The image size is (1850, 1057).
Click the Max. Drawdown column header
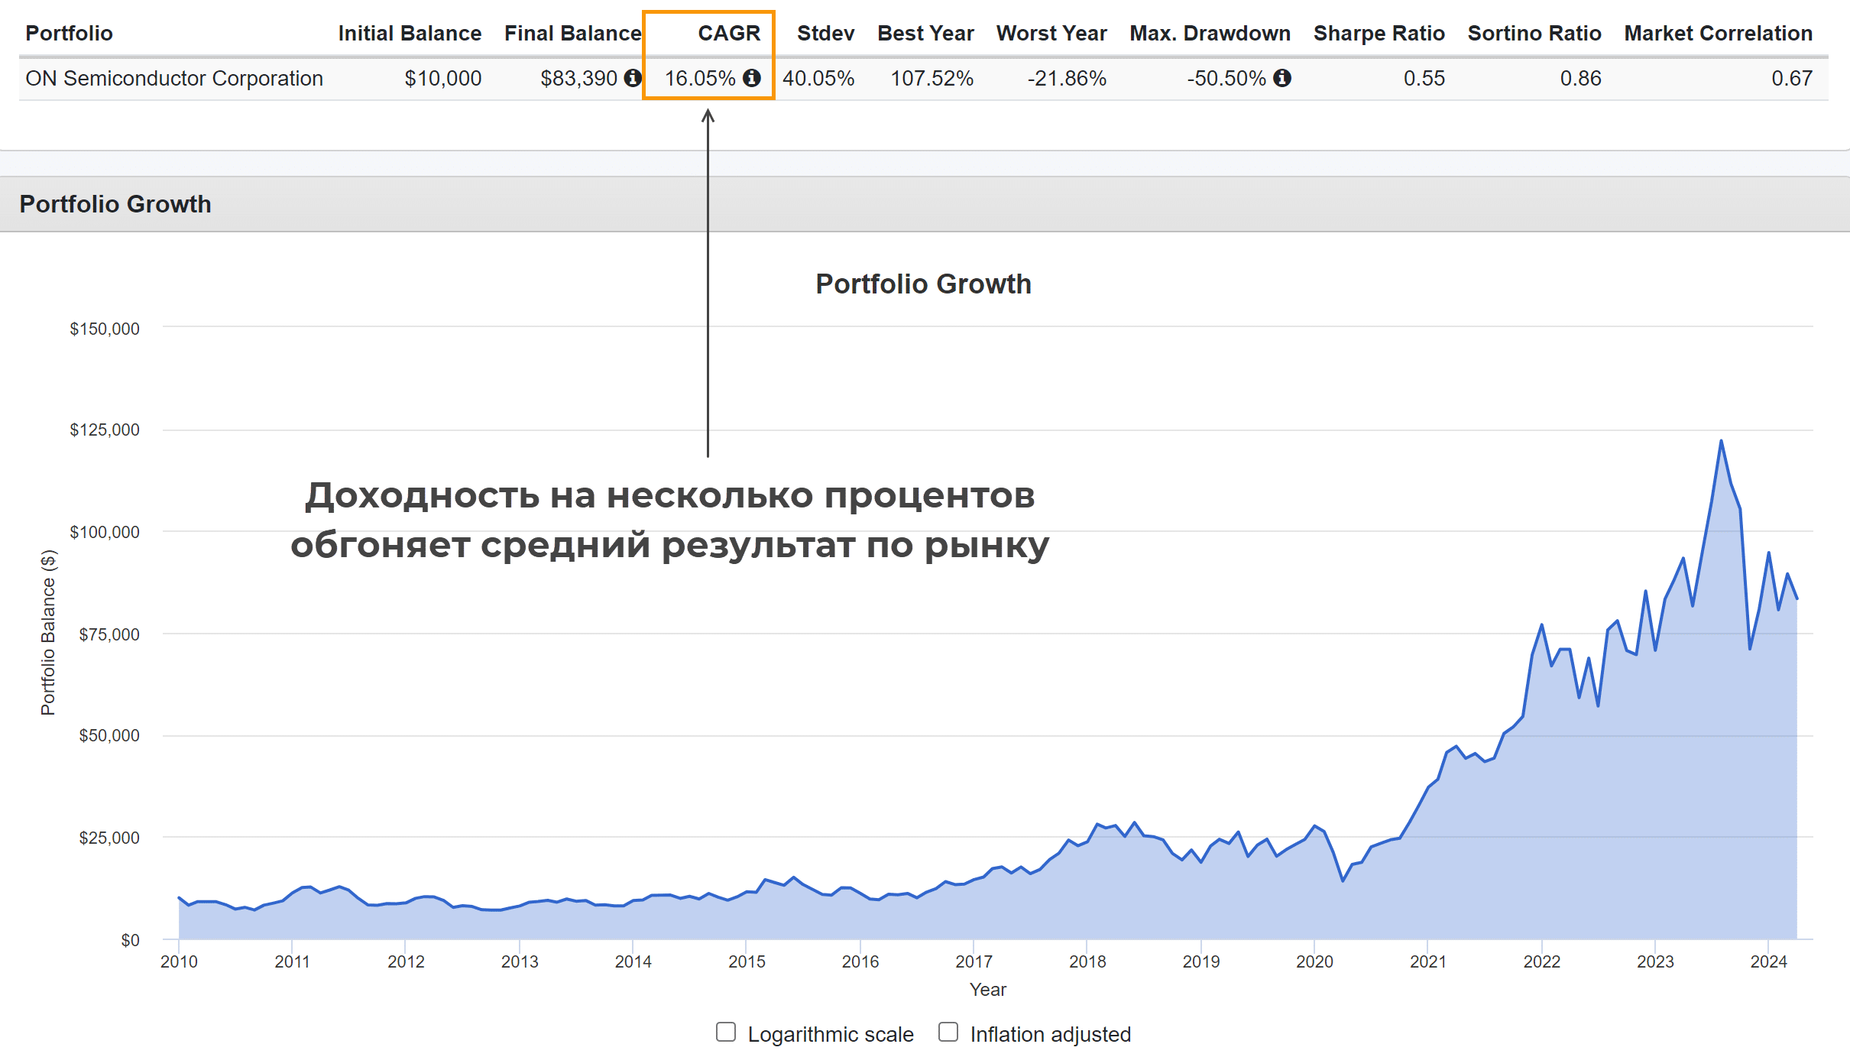1210,34
